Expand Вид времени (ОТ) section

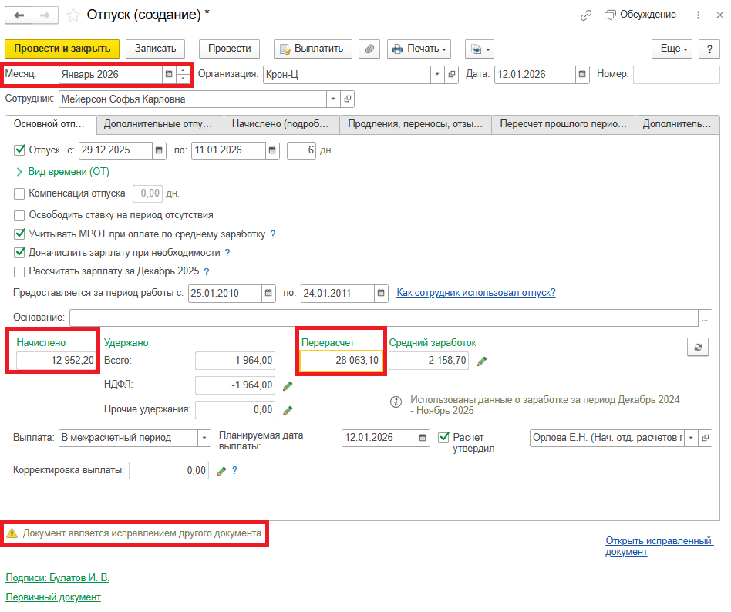(x=19, y=172)
